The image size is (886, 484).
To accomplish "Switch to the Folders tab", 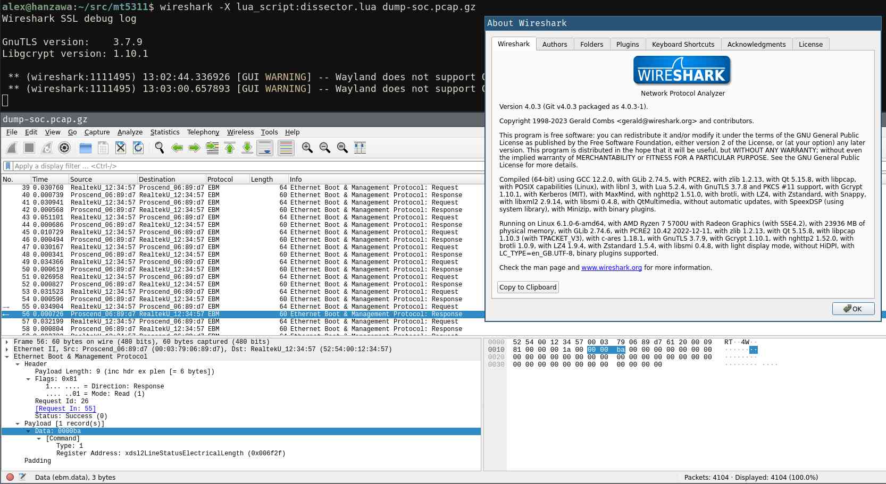I will pos(591,45).
